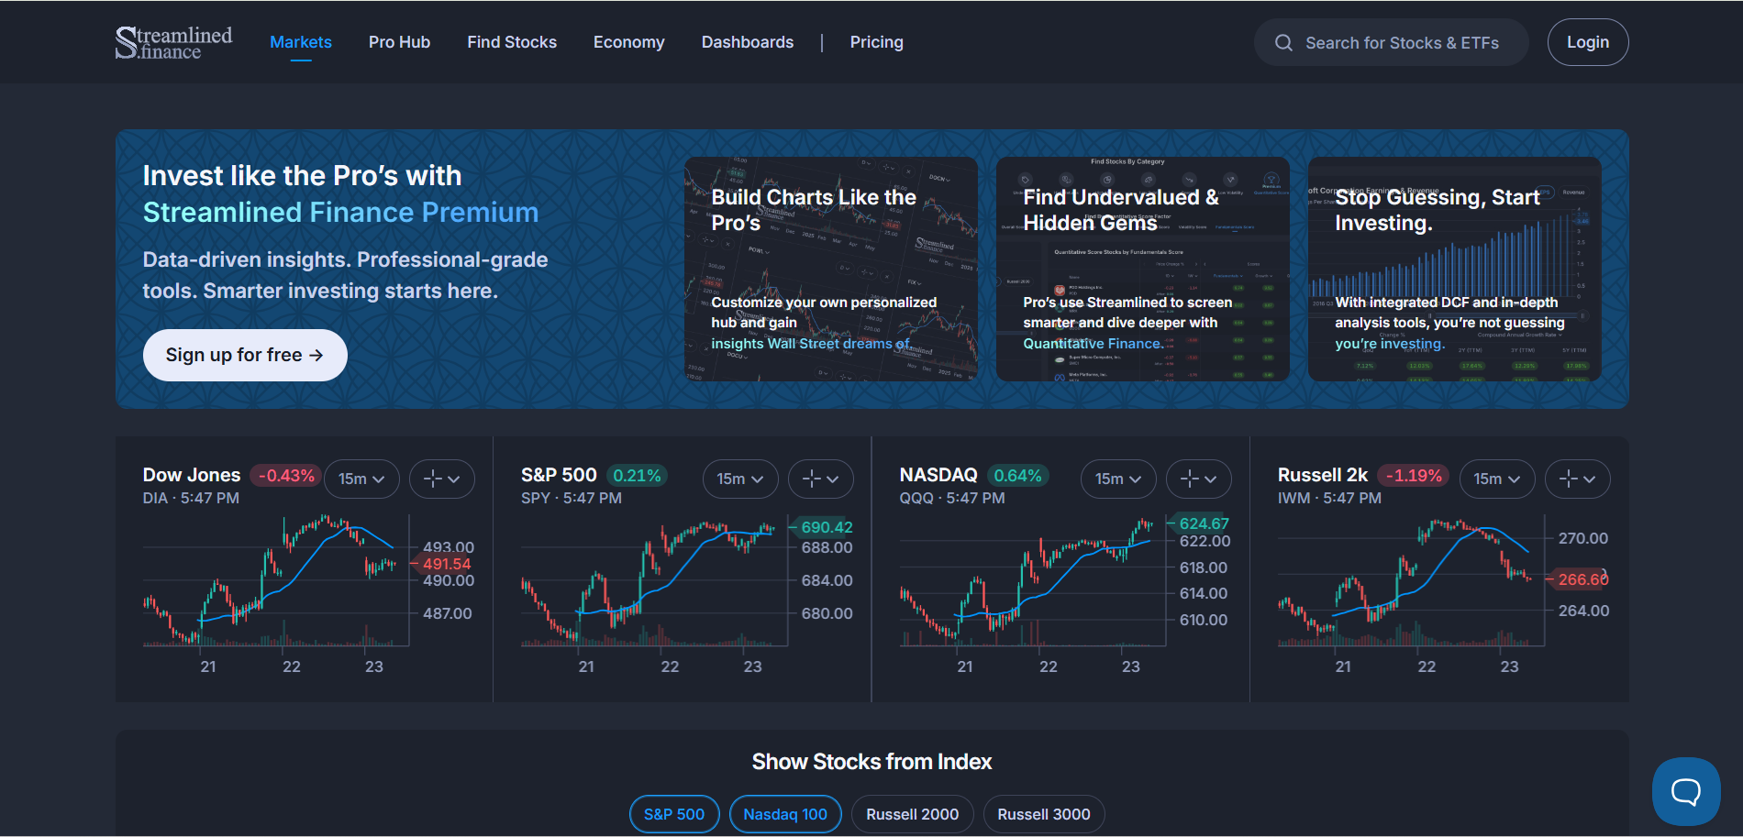Focus the Search for Stocks & ETFs field

[1391, 43]
